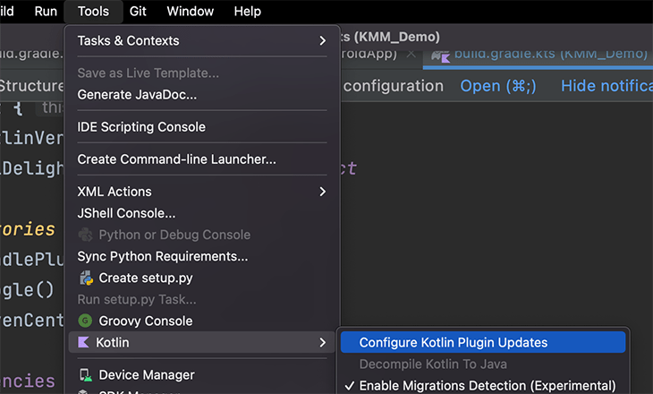Screen dimensions: 653x394
Task: Click the Device Manager phone icon
Action: point(86,375)
